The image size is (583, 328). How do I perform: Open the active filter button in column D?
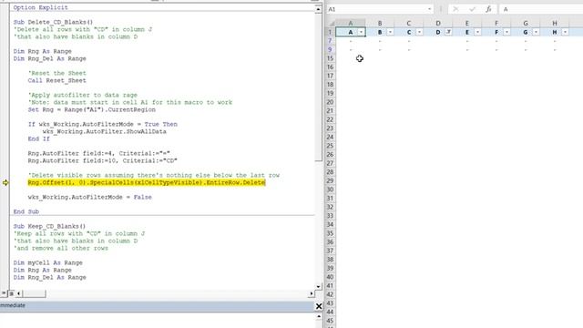pyautogui.click(x=448, y=33)
